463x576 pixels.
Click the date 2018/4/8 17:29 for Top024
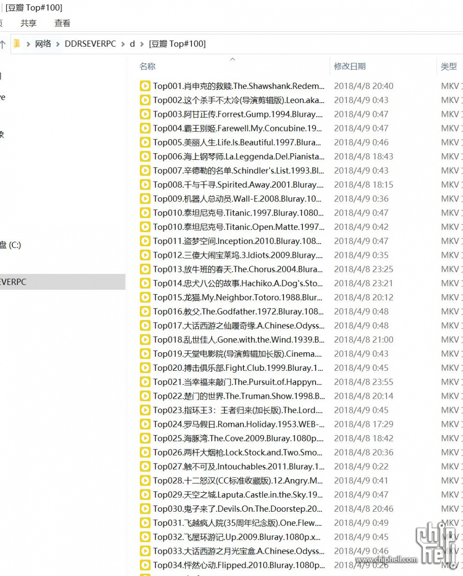pos(364,424)
